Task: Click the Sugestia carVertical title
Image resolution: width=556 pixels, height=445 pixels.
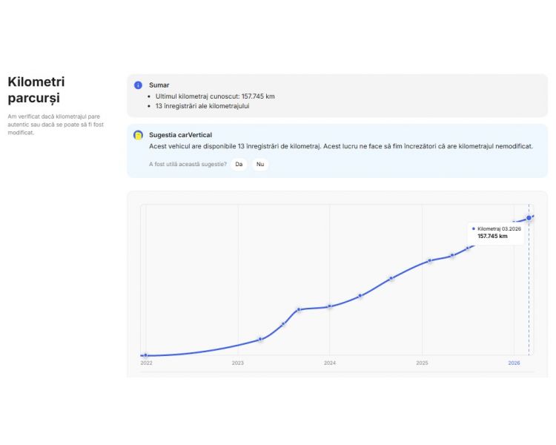Action: pyautogui.click(x=180, y=135)
